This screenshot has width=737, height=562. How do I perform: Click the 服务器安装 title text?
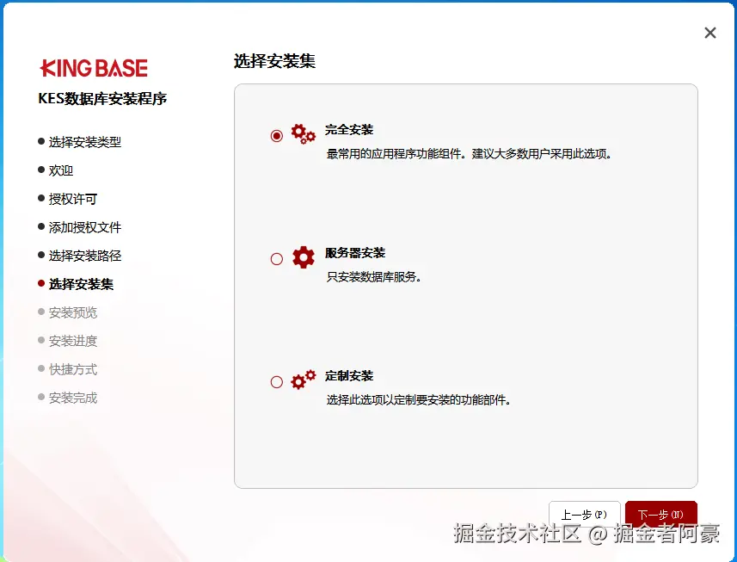[355, 253]
